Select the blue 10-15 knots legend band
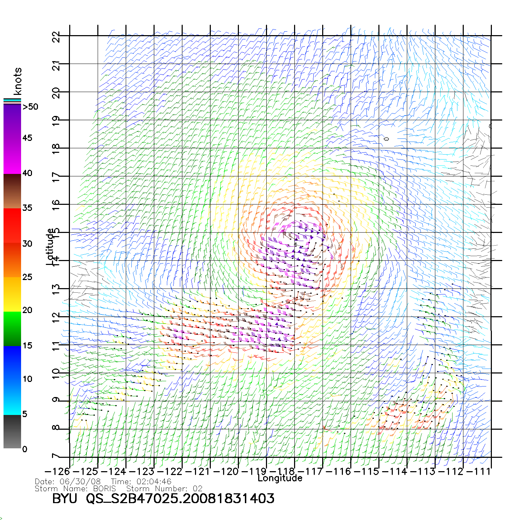The height and width of the screenshot is (520, 527). pos(12,363)
